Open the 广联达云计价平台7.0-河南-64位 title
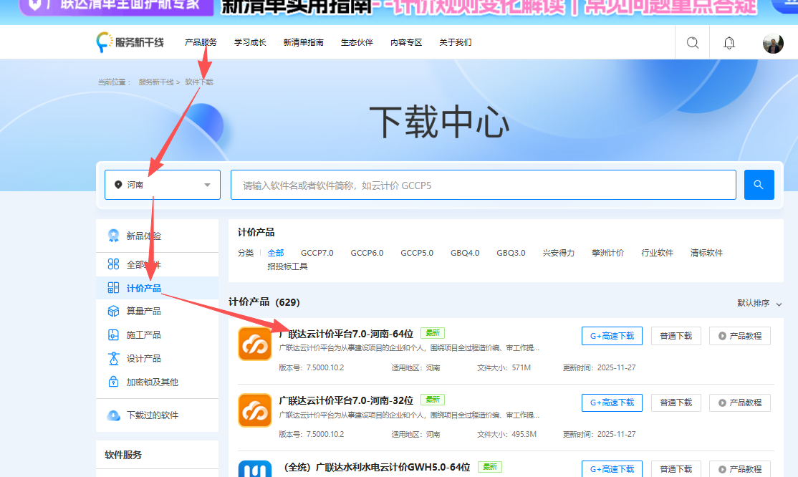798x477 pixels. (x=346, y=334)
